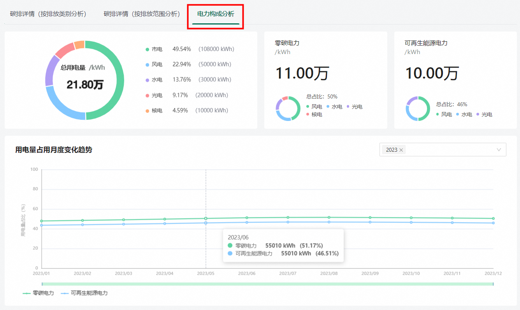Click the 可再生能源电力 (46.51%) tooltip row

(x=283, y=253)
